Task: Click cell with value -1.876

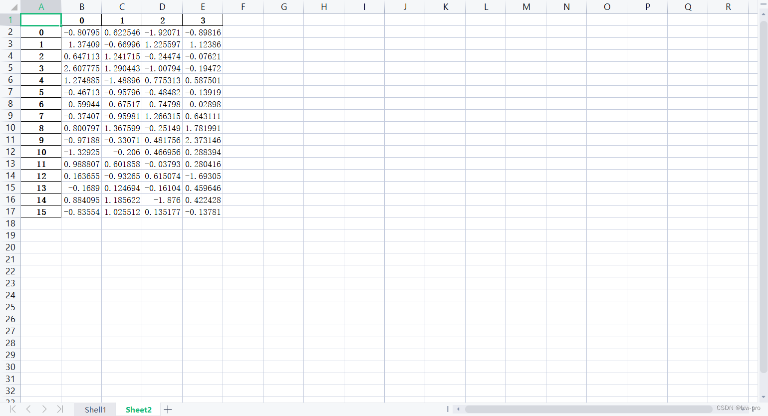Action: pyautogui.click(x=162, y=200)
